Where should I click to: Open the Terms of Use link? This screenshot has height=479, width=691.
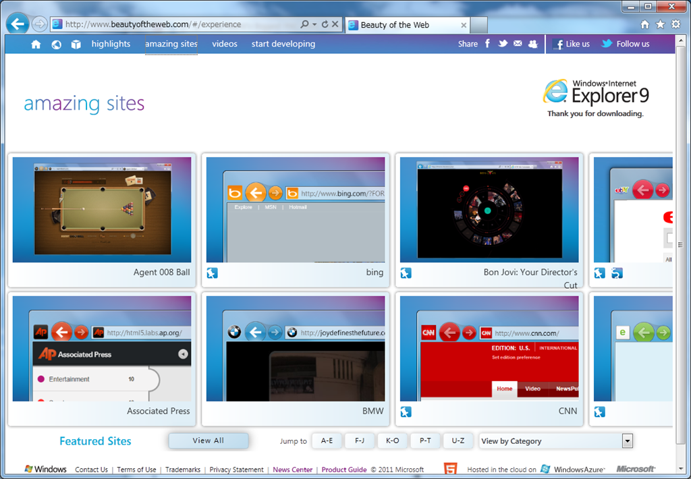point(136,470)
